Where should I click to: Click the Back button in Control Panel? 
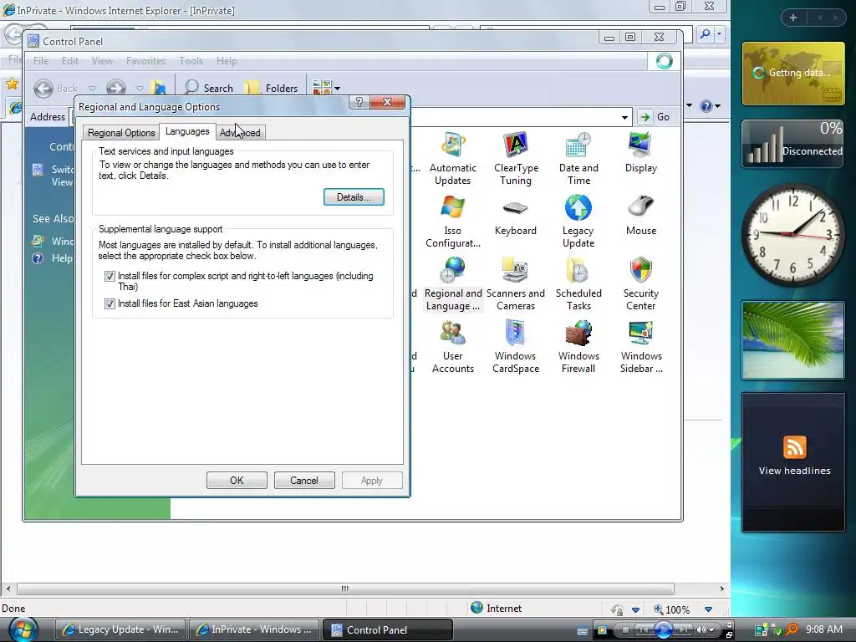[56, 88]
